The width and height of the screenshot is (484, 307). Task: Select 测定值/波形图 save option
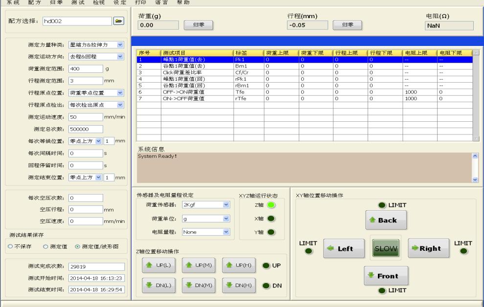77,246
